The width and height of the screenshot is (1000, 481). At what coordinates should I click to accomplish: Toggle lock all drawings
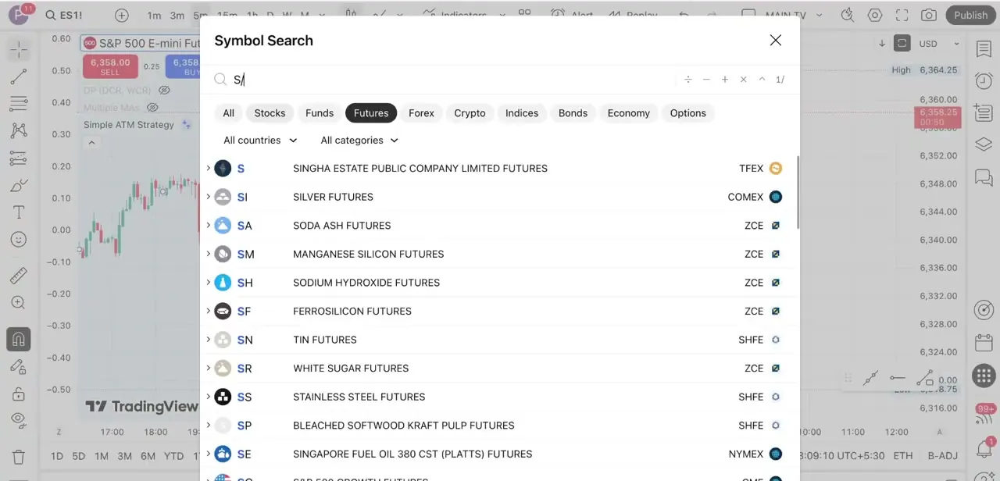(x=19, y=394)
